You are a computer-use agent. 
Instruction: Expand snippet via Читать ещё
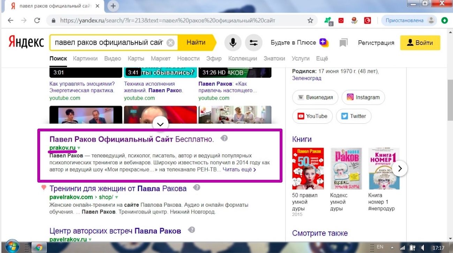(239, 170)
